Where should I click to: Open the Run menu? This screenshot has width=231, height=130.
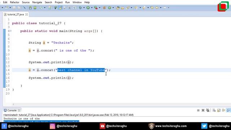click(67, 3)
